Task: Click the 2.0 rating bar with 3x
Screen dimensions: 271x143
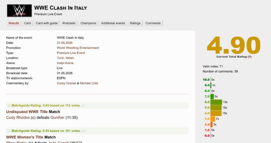Action: tap(211, 124)
